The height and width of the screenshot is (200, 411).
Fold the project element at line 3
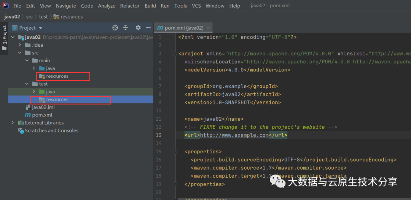point(175,54)
